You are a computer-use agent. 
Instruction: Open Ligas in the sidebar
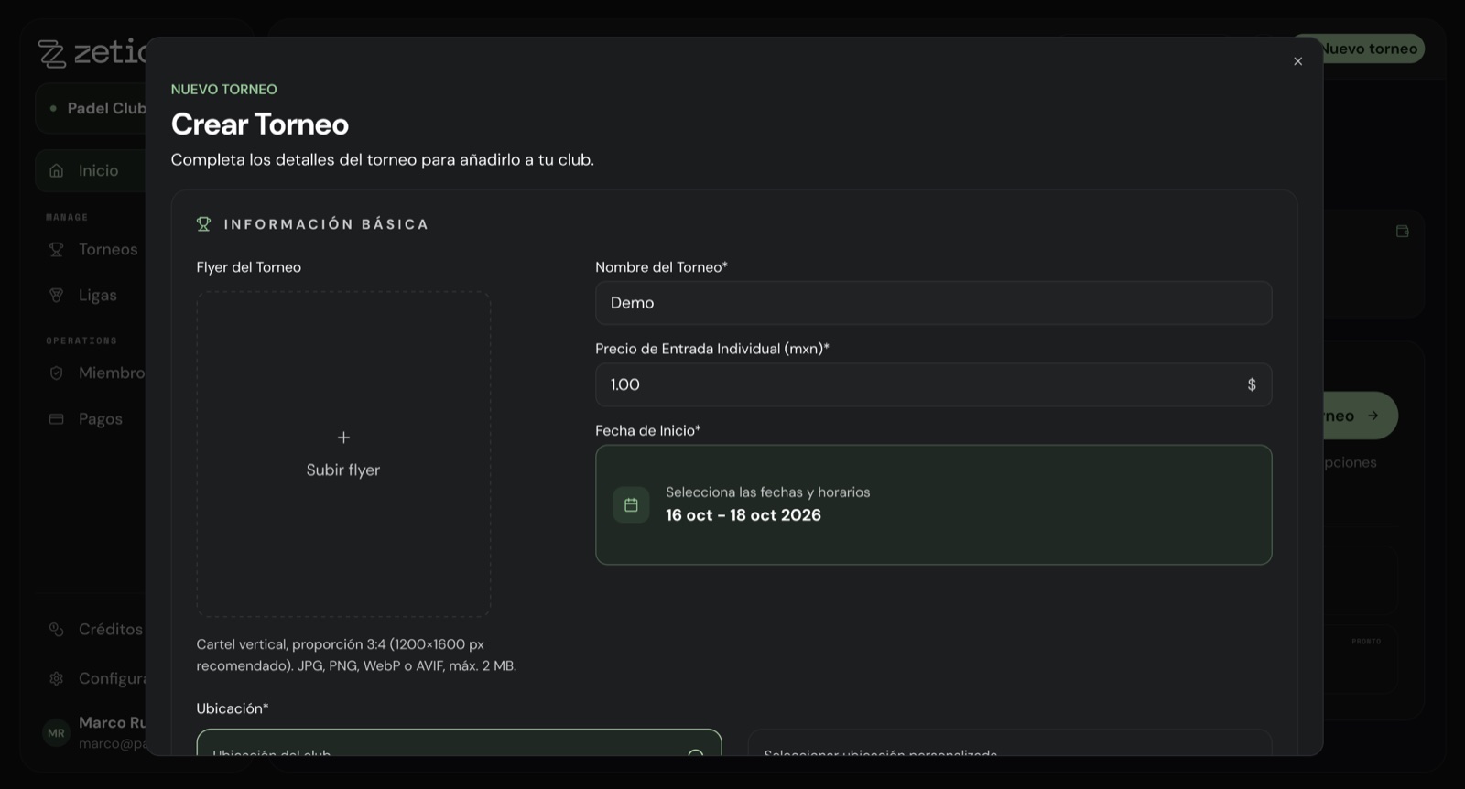coord(92,295)
